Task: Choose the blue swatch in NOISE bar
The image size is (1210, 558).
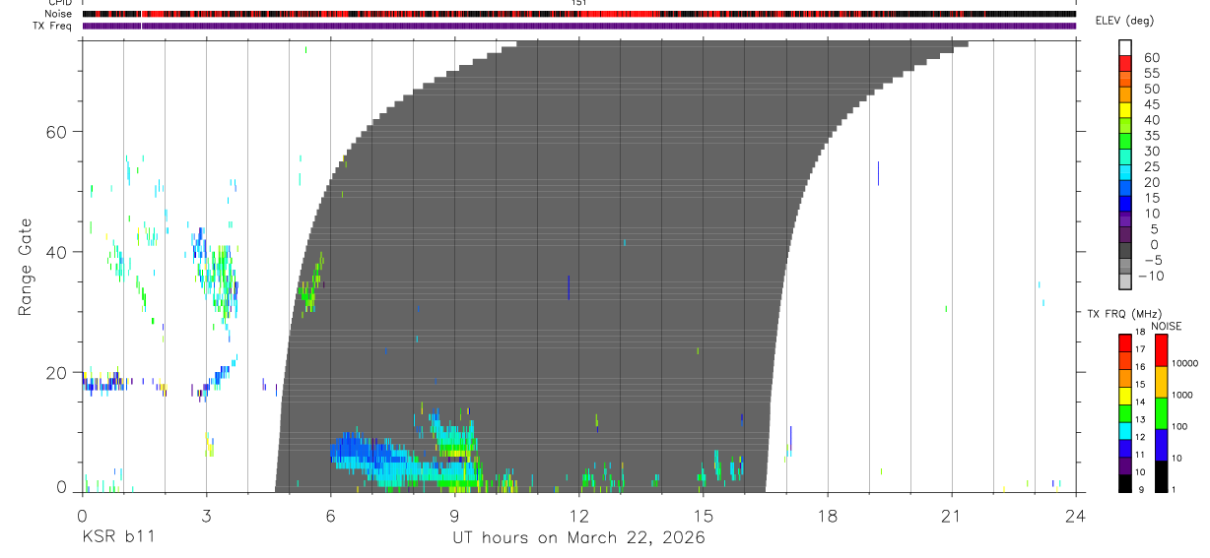Action: (x=1162, y=445)
